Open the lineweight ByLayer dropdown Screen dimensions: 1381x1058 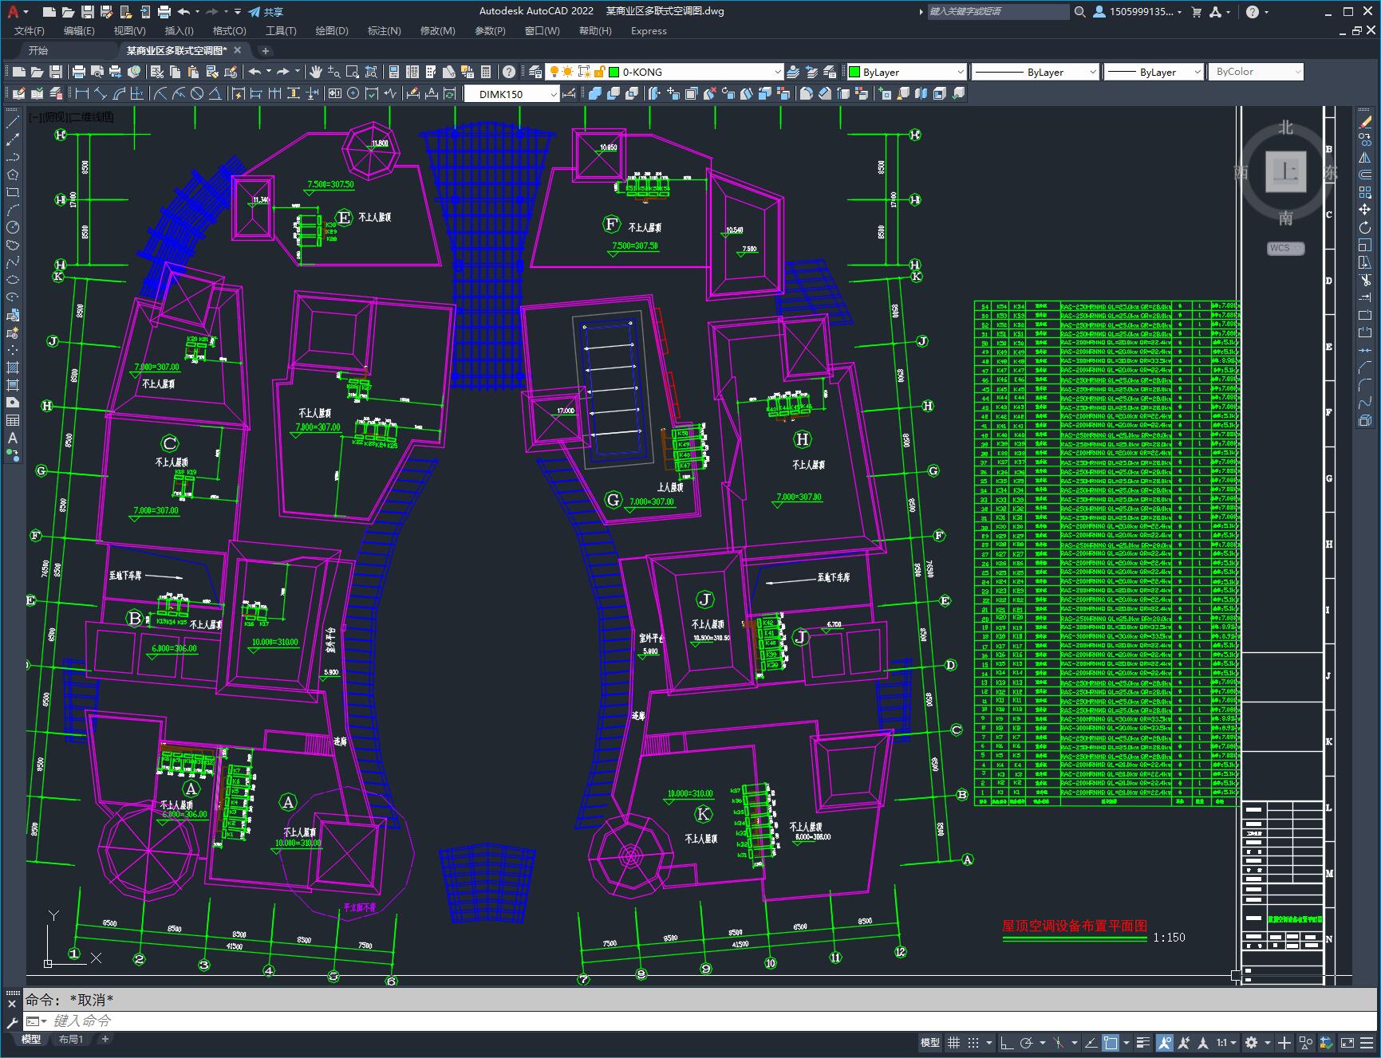click(1197, 72)
